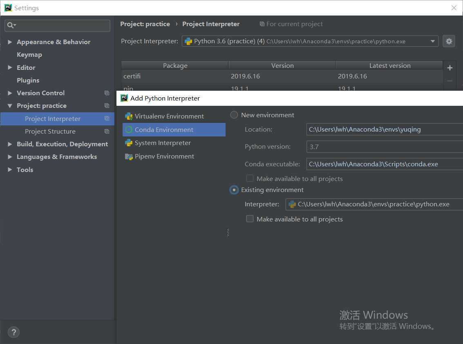
Task: Click the help question mark button
Action: click(13, 332)
